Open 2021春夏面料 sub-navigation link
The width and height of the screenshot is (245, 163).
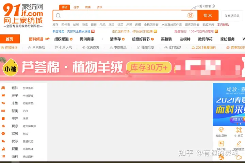coord(204,48)
